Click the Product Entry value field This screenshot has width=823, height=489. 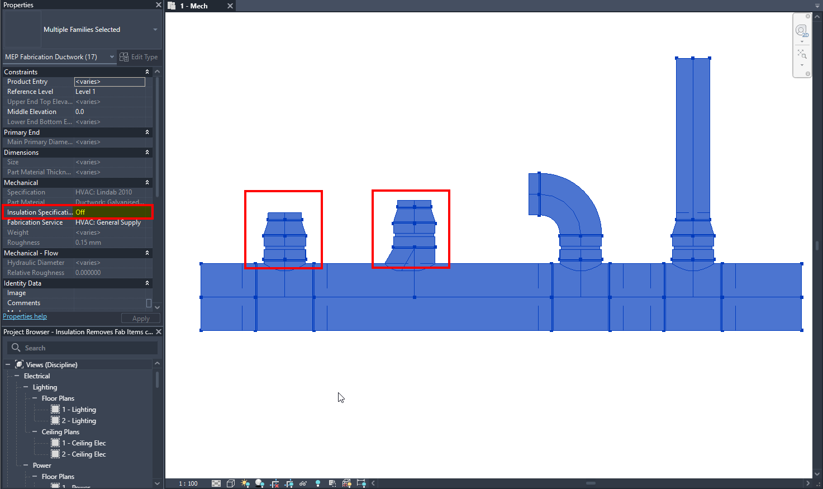coord(110,82)
